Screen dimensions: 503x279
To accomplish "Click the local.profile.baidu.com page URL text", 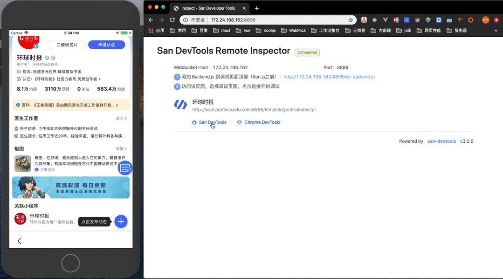I will 254,110.
